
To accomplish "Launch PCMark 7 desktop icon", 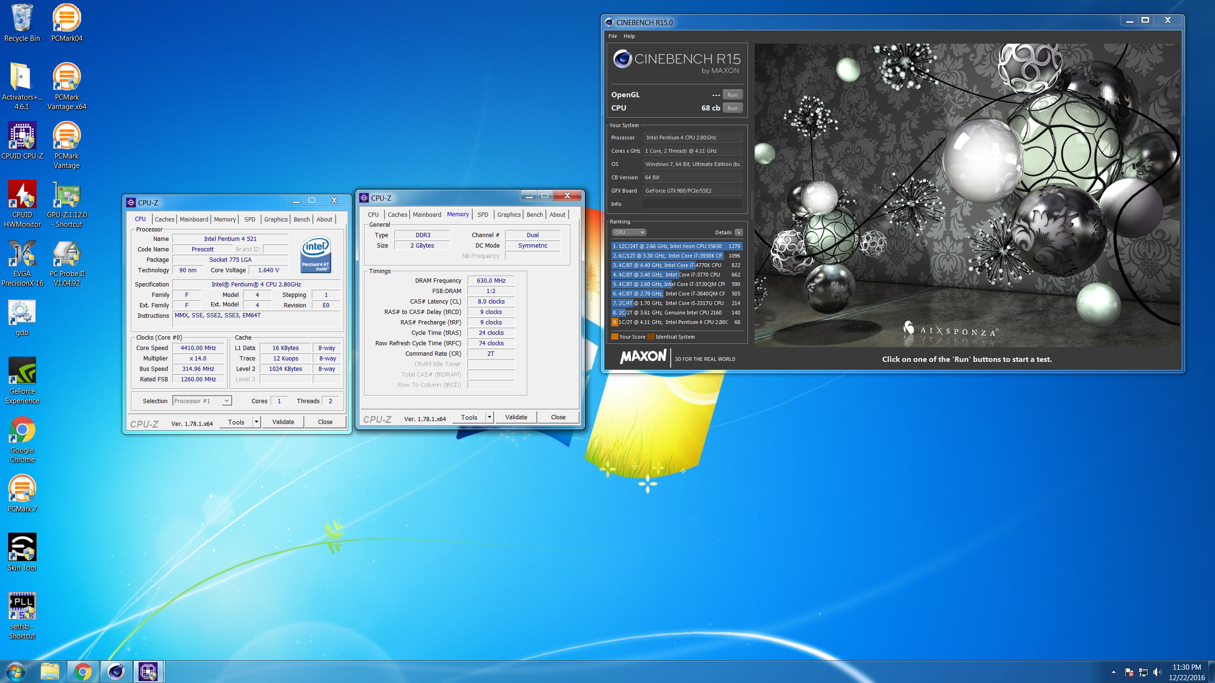I will point(22,494).
